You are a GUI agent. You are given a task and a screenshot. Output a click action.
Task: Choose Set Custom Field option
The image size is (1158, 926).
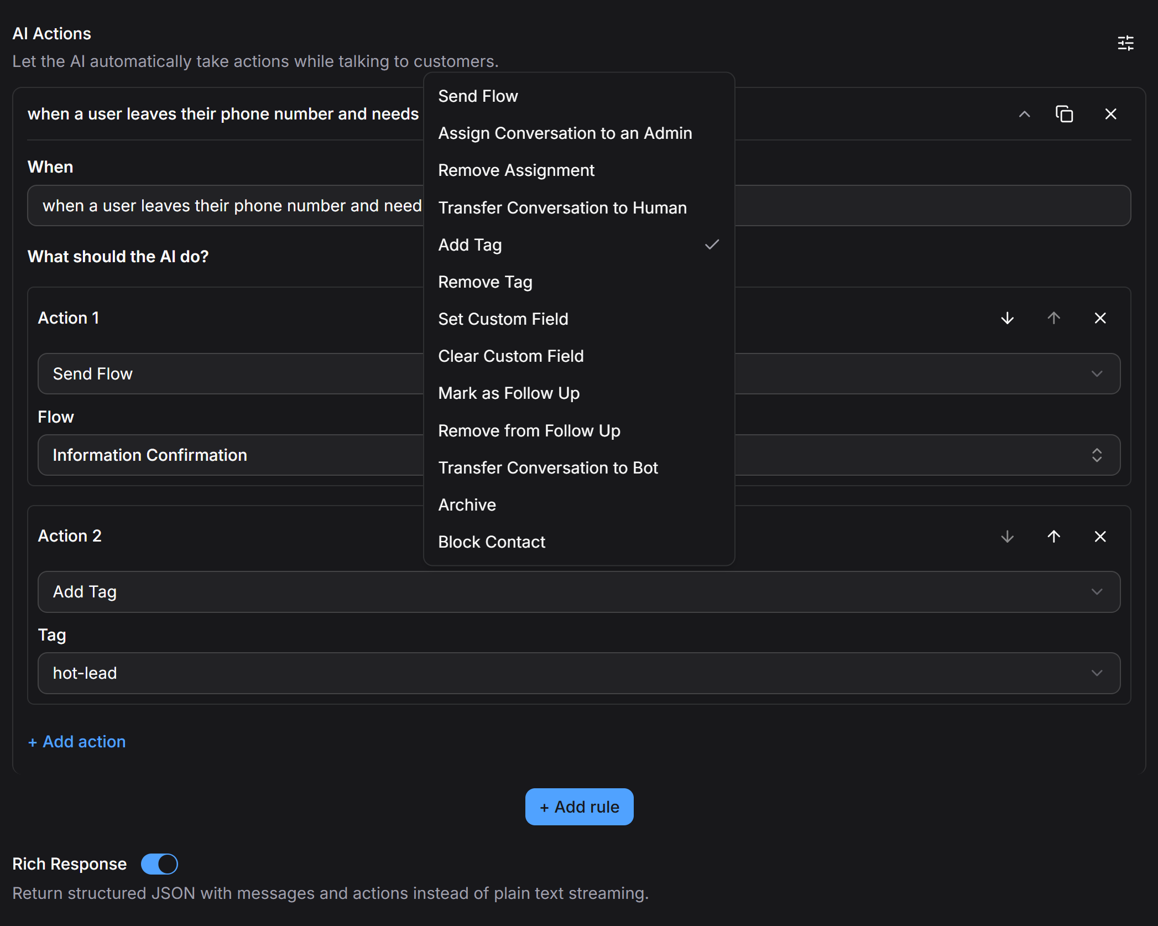click(x=579, y=319)
